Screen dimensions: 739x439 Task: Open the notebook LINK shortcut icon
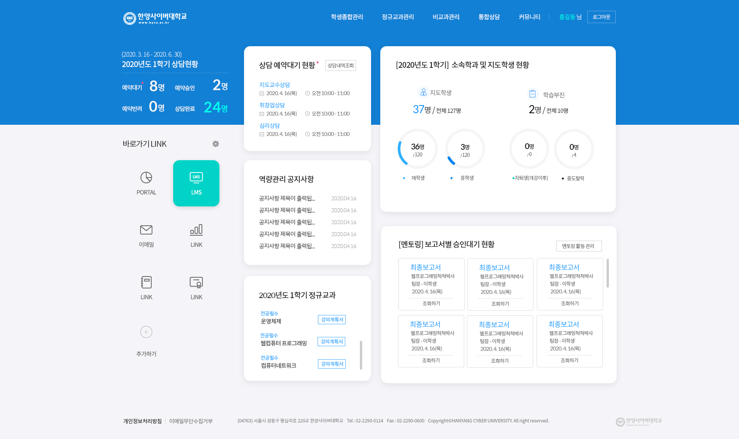point(146,282)
